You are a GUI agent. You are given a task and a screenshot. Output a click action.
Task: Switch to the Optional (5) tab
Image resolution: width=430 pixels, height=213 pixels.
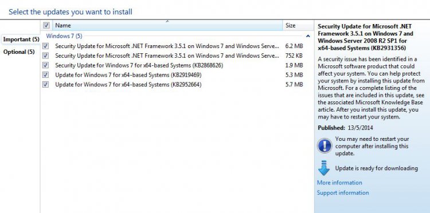[19, 52]
